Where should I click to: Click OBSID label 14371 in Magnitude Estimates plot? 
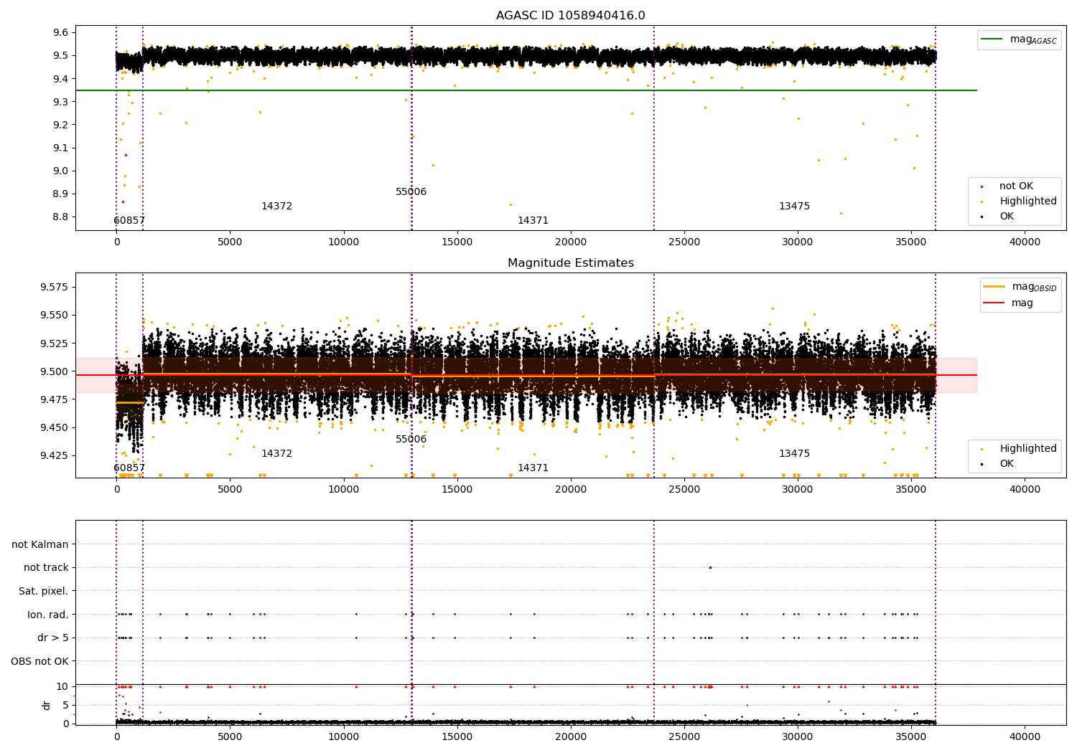point(533,468)
